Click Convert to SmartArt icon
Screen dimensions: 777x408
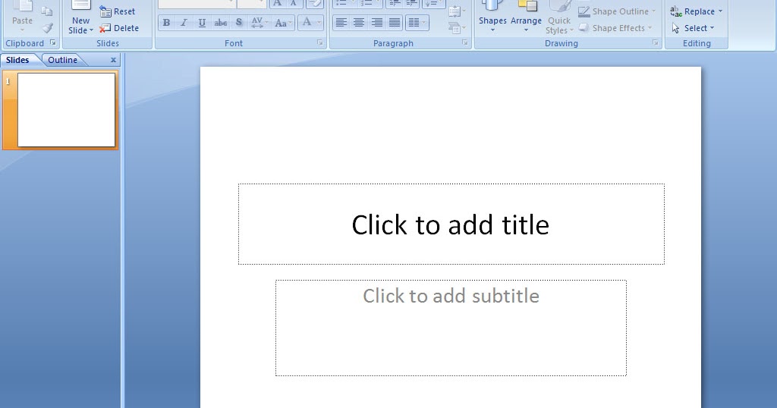456,28
